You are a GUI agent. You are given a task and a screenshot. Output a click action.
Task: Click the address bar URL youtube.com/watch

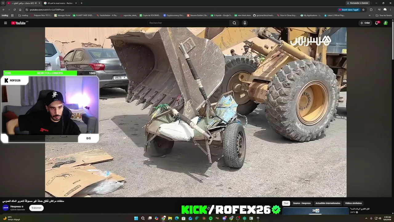click(47, 10)
